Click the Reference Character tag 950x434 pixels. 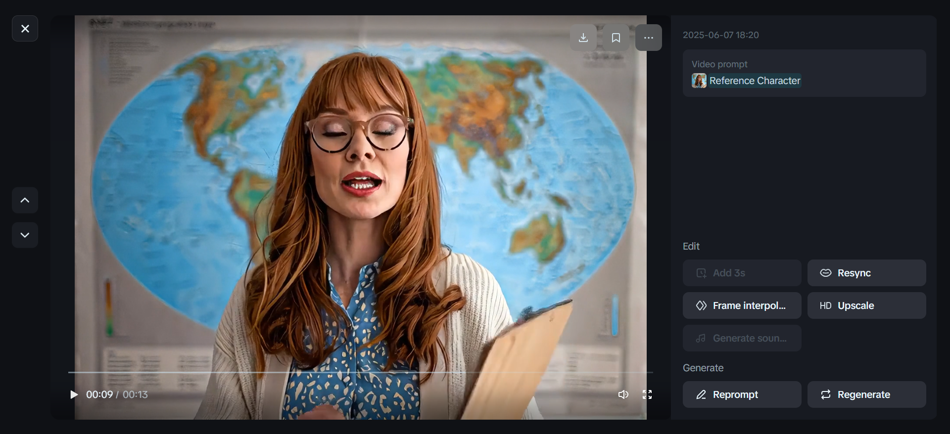[x=755, y=81]
